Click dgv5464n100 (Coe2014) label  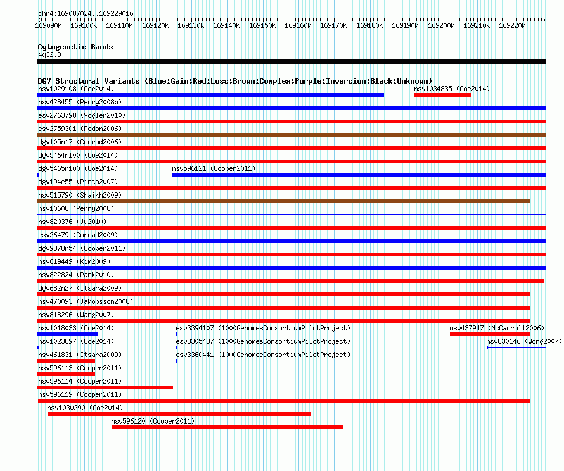pyautogui.click(x=78, y=155)
